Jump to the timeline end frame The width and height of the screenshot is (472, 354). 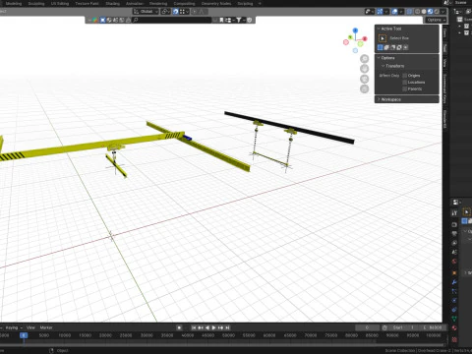click(227, 327)
